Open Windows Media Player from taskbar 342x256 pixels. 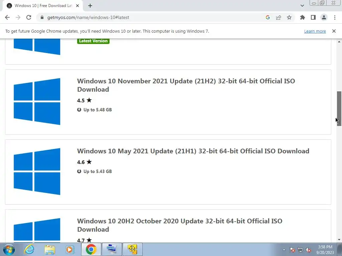pyautogui.click(x=70, y=249)
